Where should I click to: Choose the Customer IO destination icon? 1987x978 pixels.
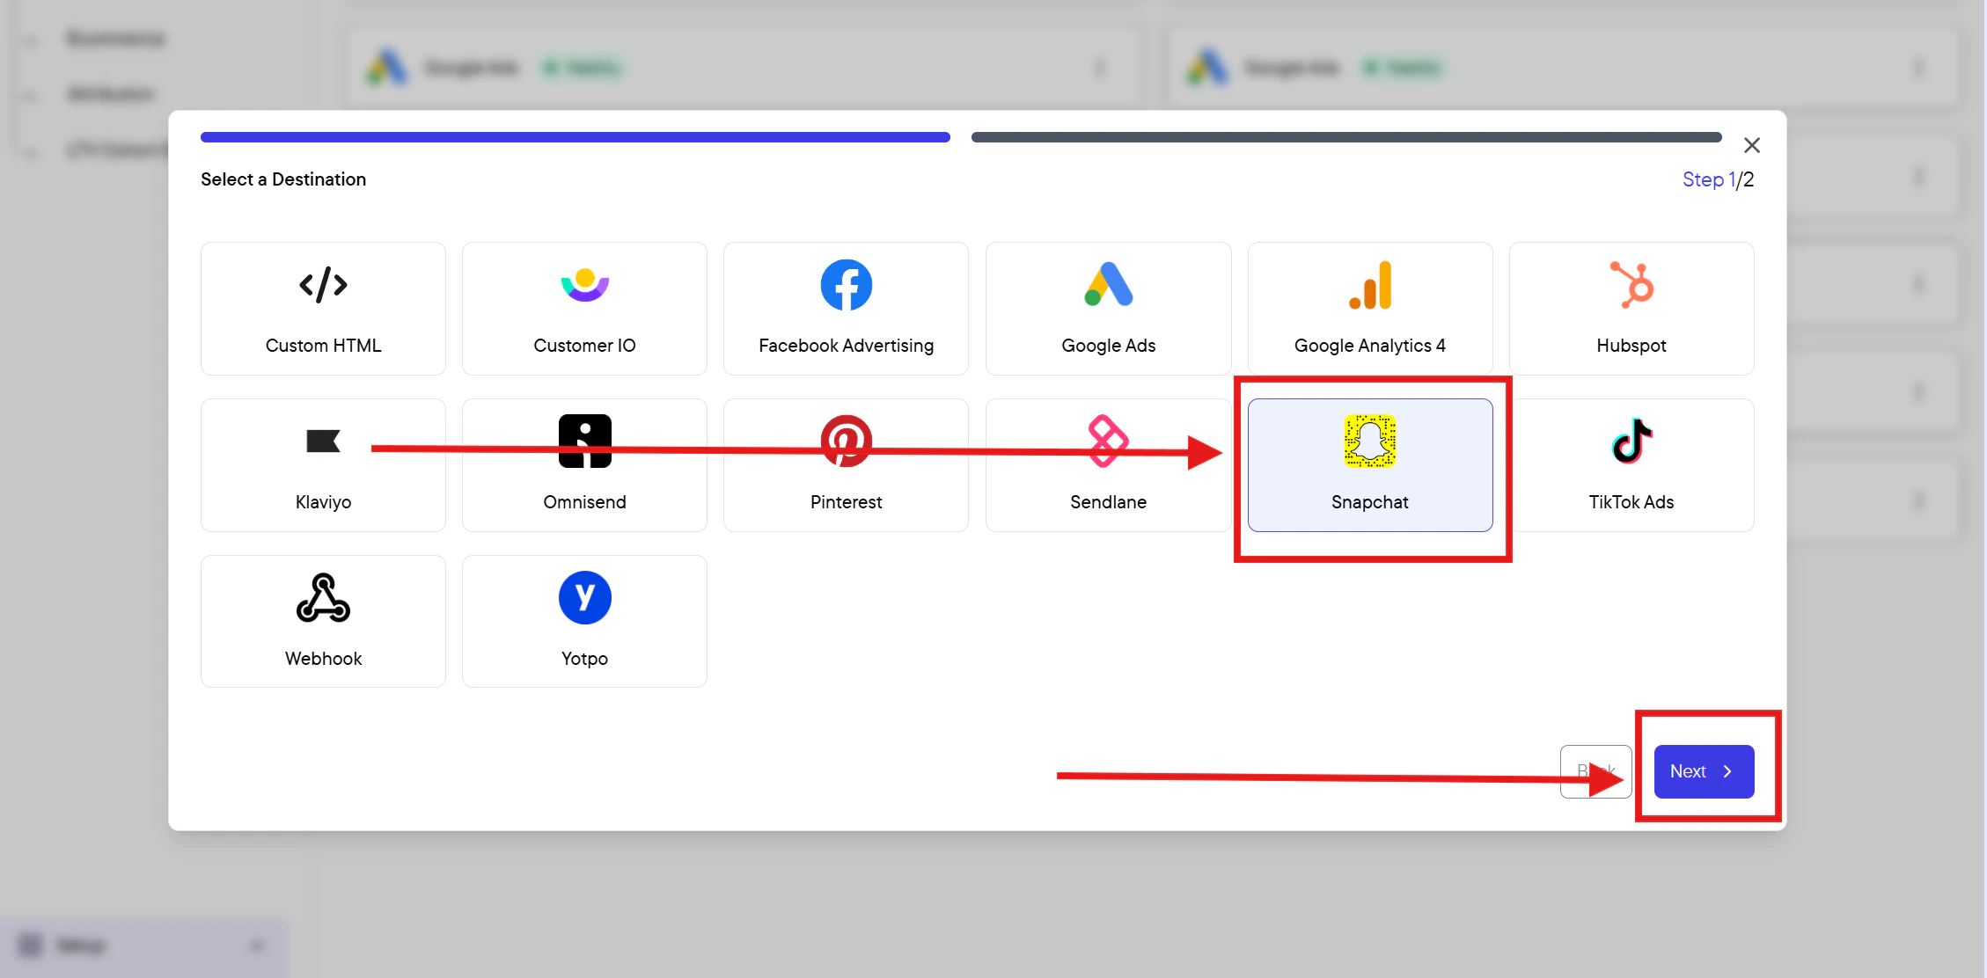(x=584, y=285)
